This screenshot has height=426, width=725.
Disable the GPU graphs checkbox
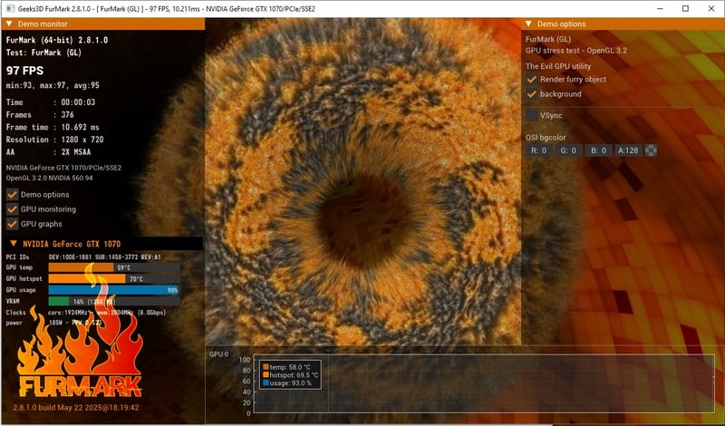[13, 224]
